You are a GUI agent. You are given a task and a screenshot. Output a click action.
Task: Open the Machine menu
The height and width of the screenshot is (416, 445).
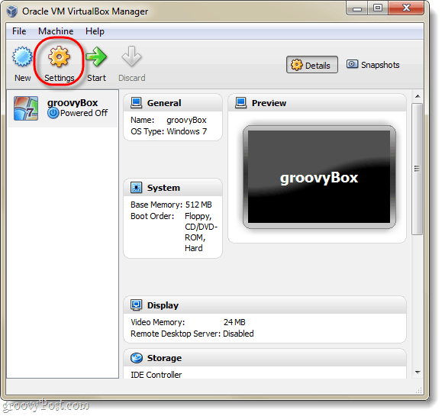pos(56,31)
